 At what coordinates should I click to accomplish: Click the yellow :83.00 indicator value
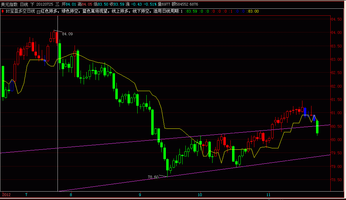253,11
